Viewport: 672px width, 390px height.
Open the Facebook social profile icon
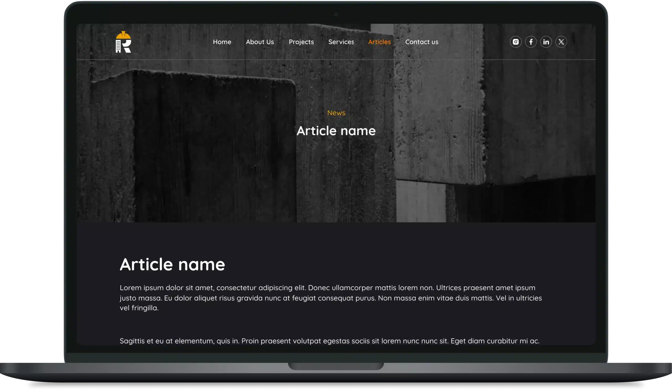pyautogui.click(x=531, y=42)
